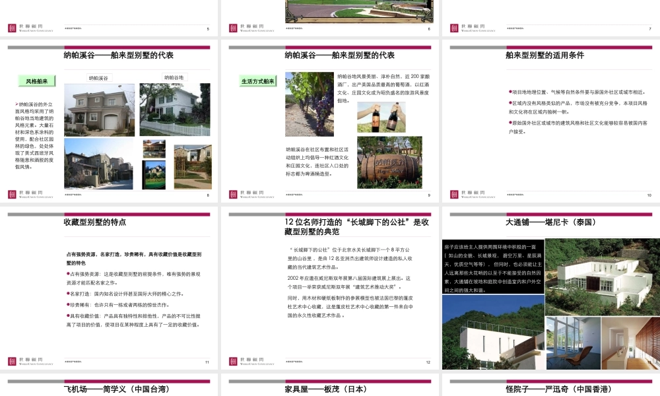The image size is (660, 396).
Task: Select the white house with picket fence photo
Action: (175, 110)
